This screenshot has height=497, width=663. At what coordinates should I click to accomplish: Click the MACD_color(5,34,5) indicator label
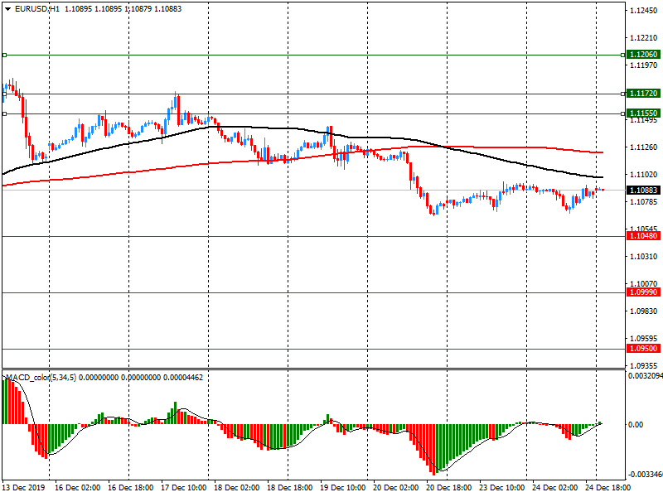(52, 377)
